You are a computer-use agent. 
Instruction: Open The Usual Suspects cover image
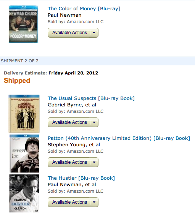(x=24, y=114)
